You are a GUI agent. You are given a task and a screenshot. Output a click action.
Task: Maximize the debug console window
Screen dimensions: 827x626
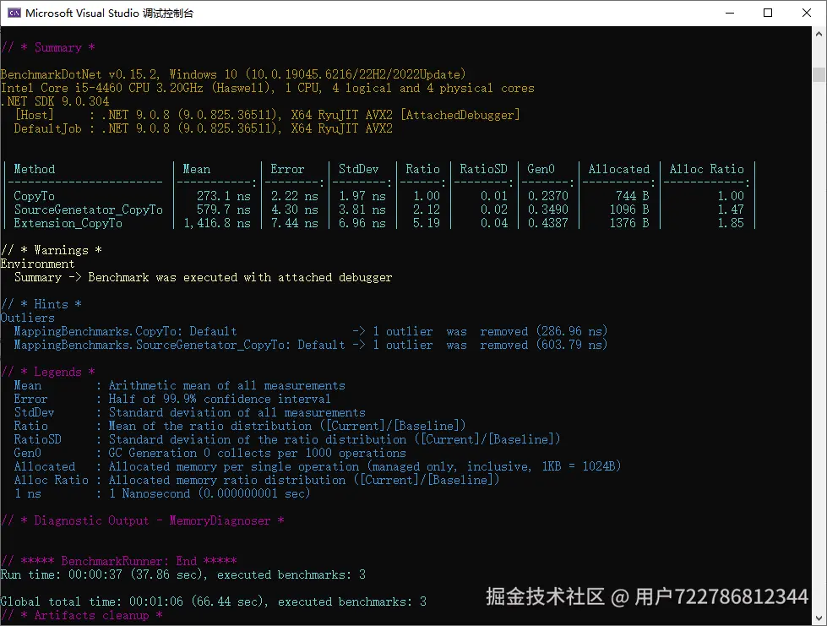coord(768,14)
